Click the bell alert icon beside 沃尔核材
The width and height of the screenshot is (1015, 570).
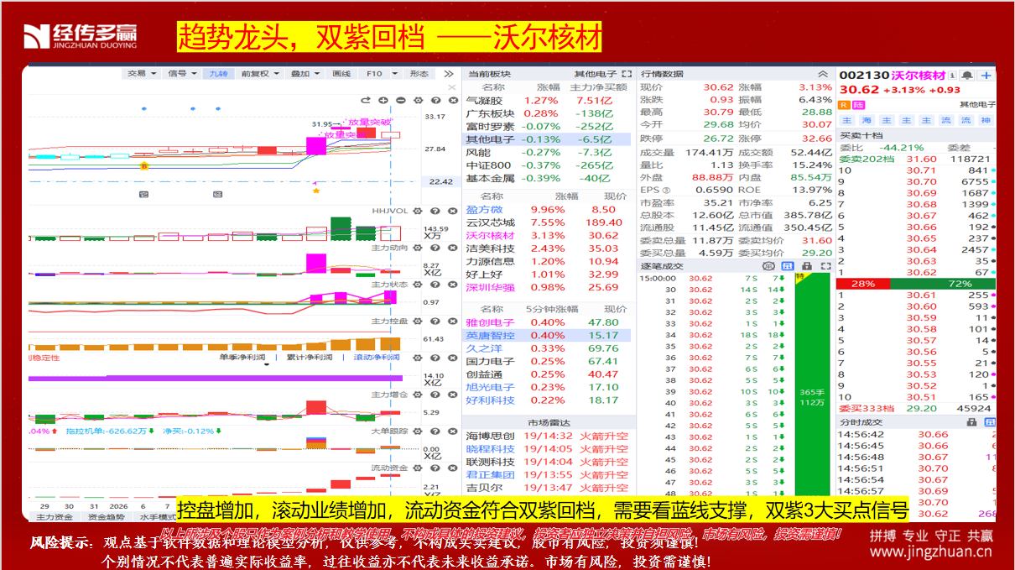tap(967, 76)
